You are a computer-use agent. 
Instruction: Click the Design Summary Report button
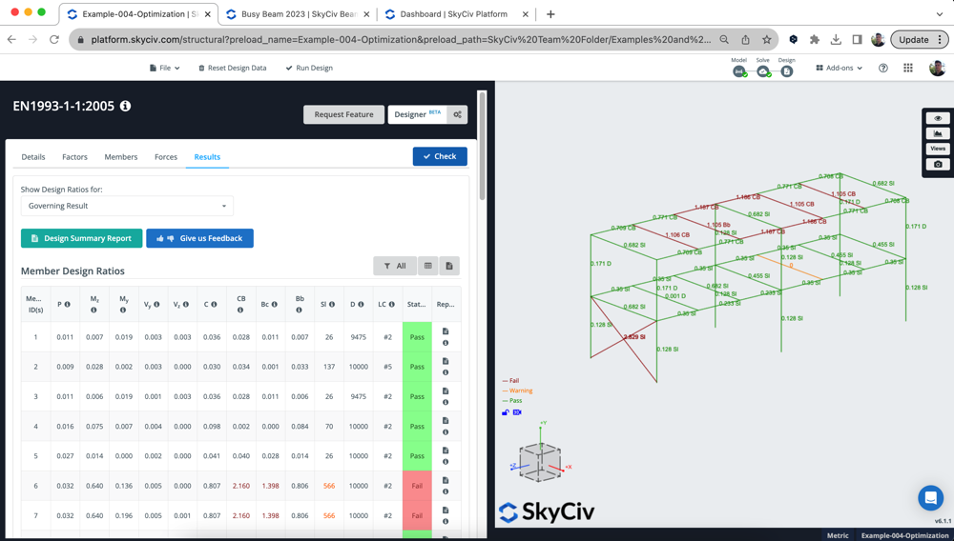point(82,238)
